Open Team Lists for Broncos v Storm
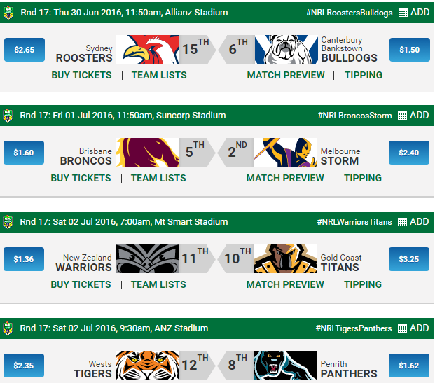Image resolution: width=435 pixels, height=388 pixels. pos(158,178)
